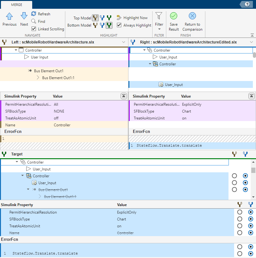
Task: Click Target tree scrollbar up arrow
Action: pyautogui.click(x=253, y=162)
